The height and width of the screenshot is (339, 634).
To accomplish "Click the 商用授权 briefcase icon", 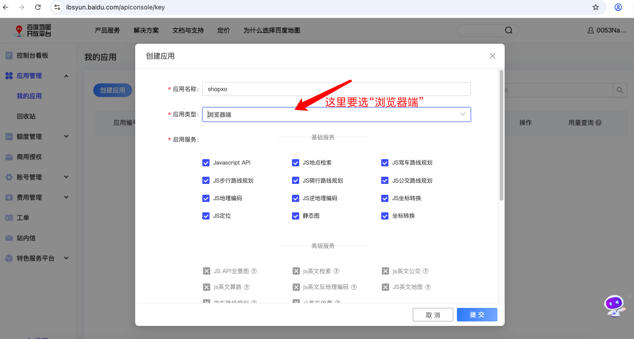I will (x=9, y=157).
